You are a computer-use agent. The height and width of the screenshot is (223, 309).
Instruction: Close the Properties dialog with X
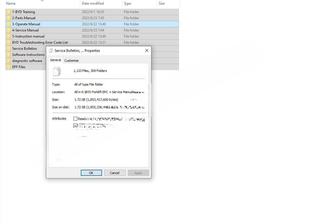pyautogui.click(x=147, y=51)
